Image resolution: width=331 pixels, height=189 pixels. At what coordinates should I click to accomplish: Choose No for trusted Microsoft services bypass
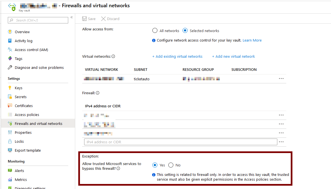point(171,165)
